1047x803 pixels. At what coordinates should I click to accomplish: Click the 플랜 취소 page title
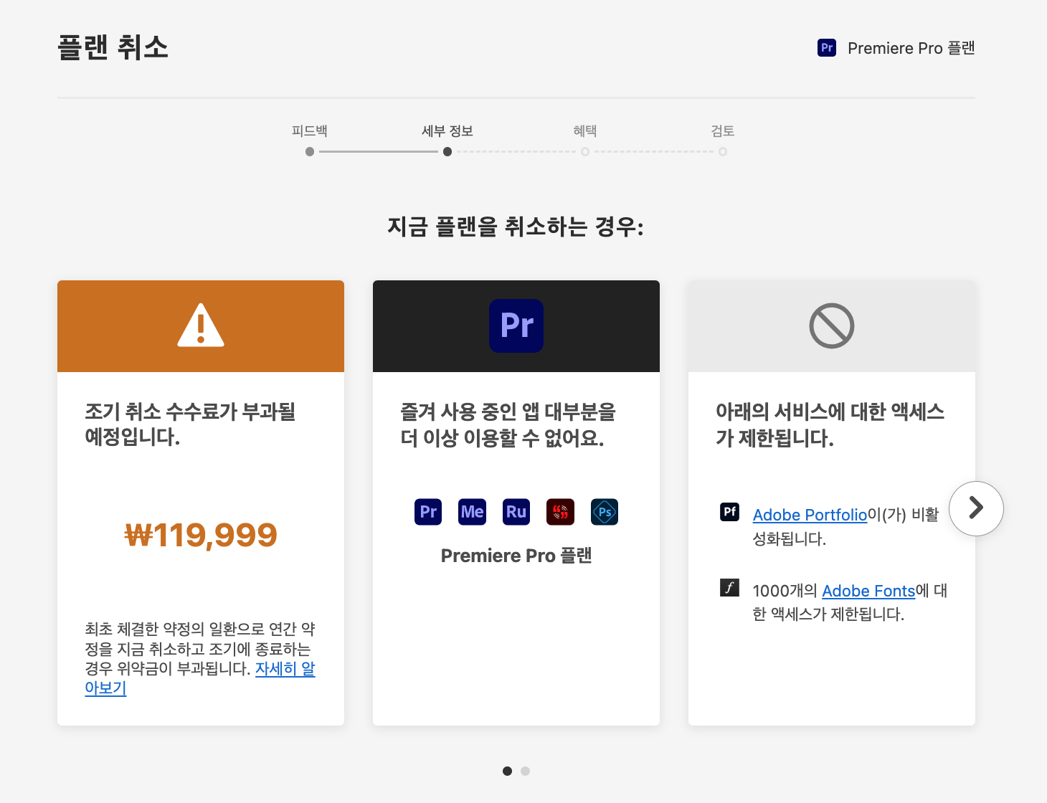(113, 47)
